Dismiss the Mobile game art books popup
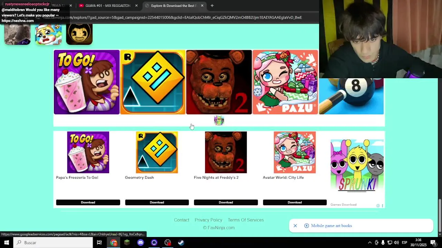442x248 pixels. (x=295, y=226)
